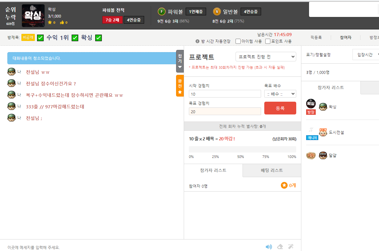Click the orange star icon next to 0개
The width and height of the screenshot is (379, 251).
coord(284,185)
